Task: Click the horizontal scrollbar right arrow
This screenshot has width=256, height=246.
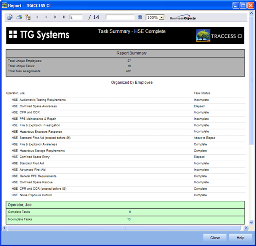Action: 246,228
